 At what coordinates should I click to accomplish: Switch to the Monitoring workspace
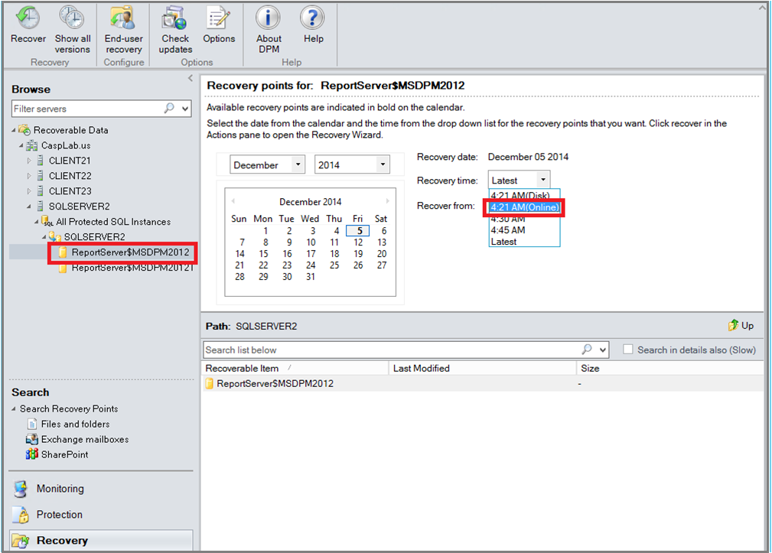click(x=60, y=488)
